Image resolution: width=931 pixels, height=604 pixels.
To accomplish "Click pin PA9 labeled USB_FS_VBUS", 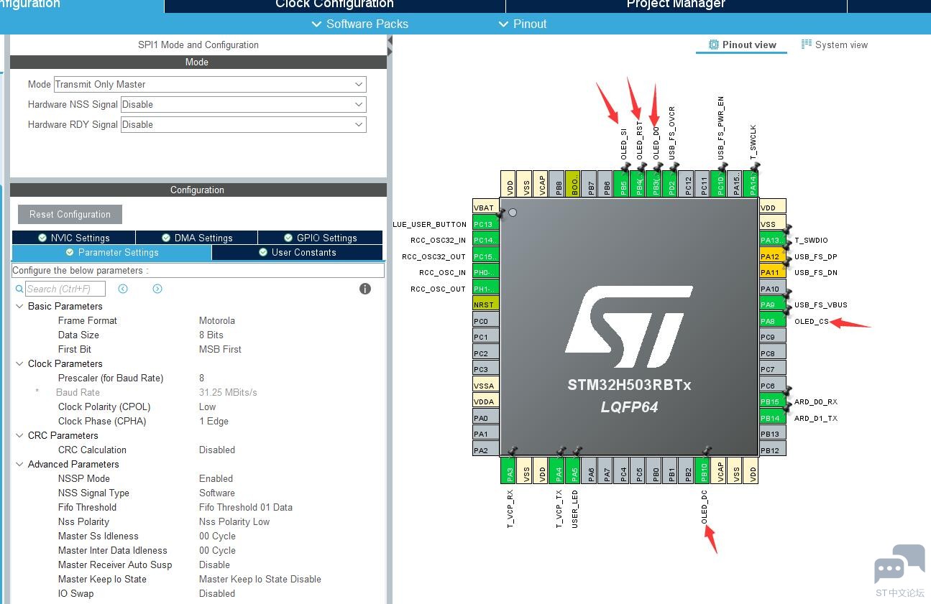I will click(773, 305).
